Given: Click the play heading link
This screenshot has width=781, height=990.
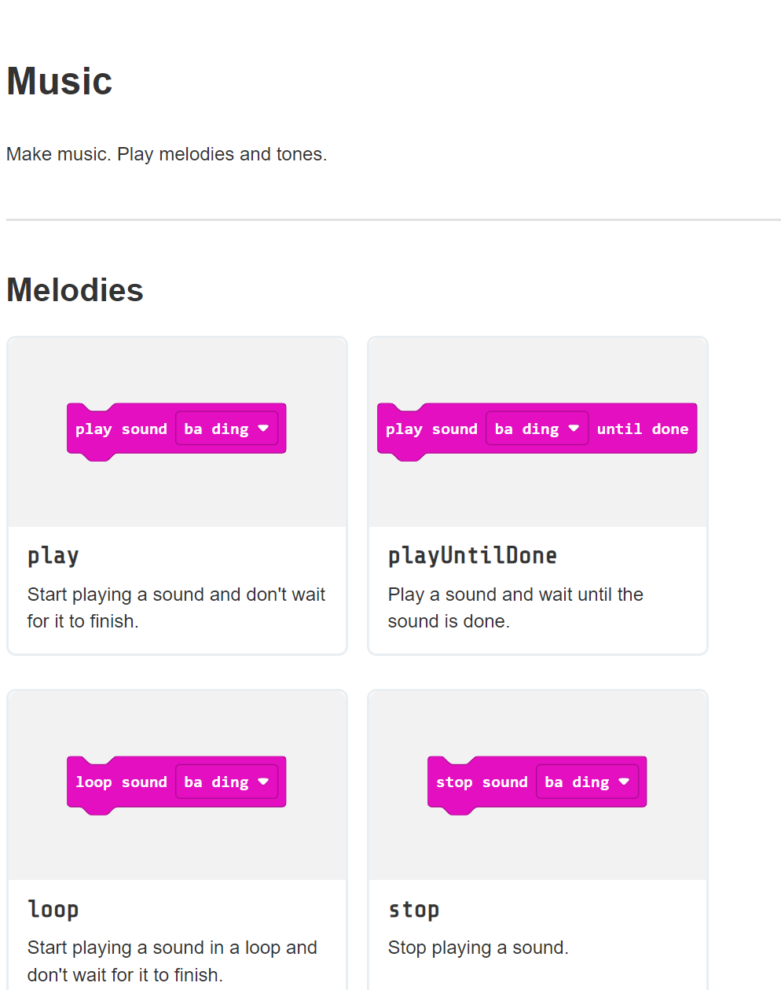Looking at the screenshot, I should pos(53,555).
